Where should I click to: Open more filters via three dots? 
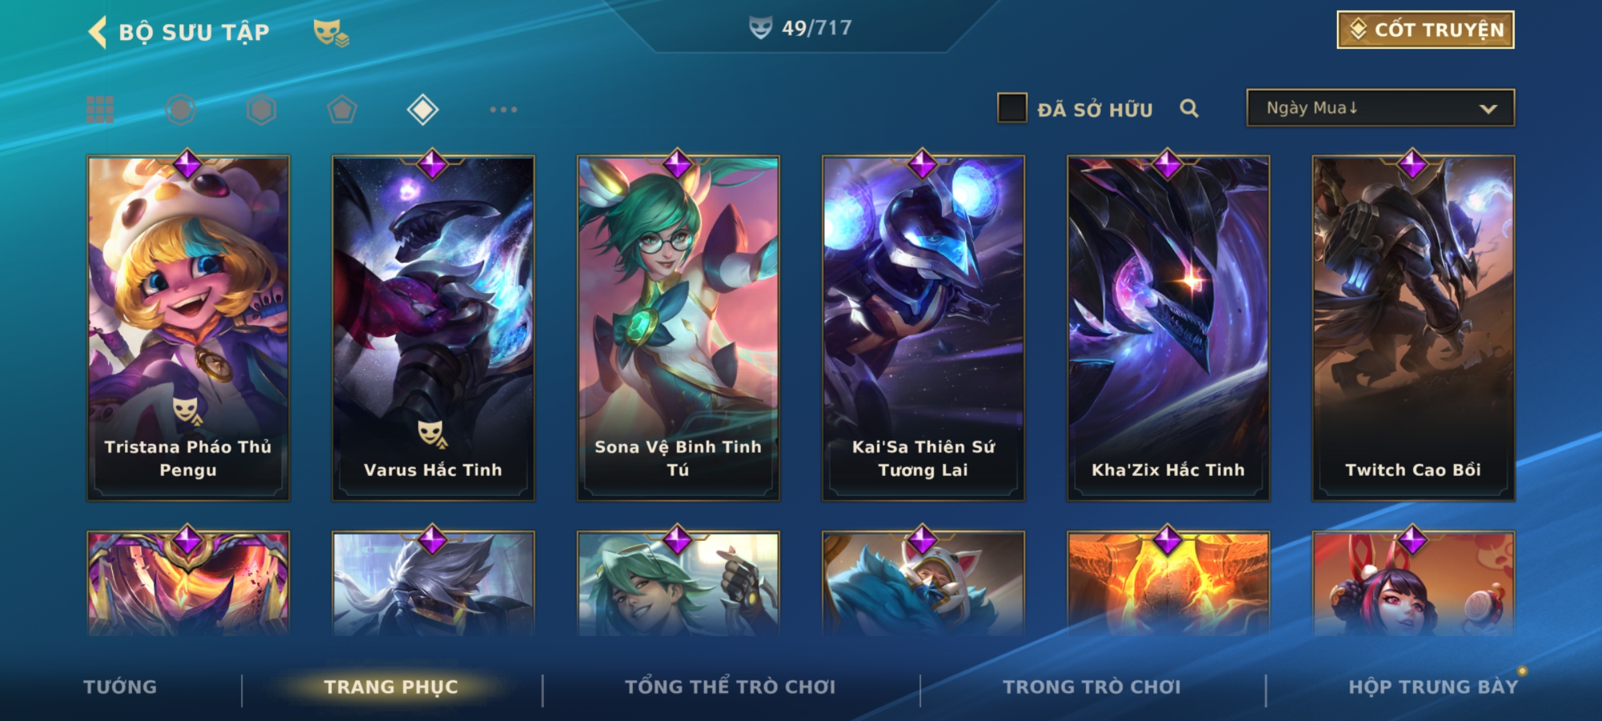503,109
